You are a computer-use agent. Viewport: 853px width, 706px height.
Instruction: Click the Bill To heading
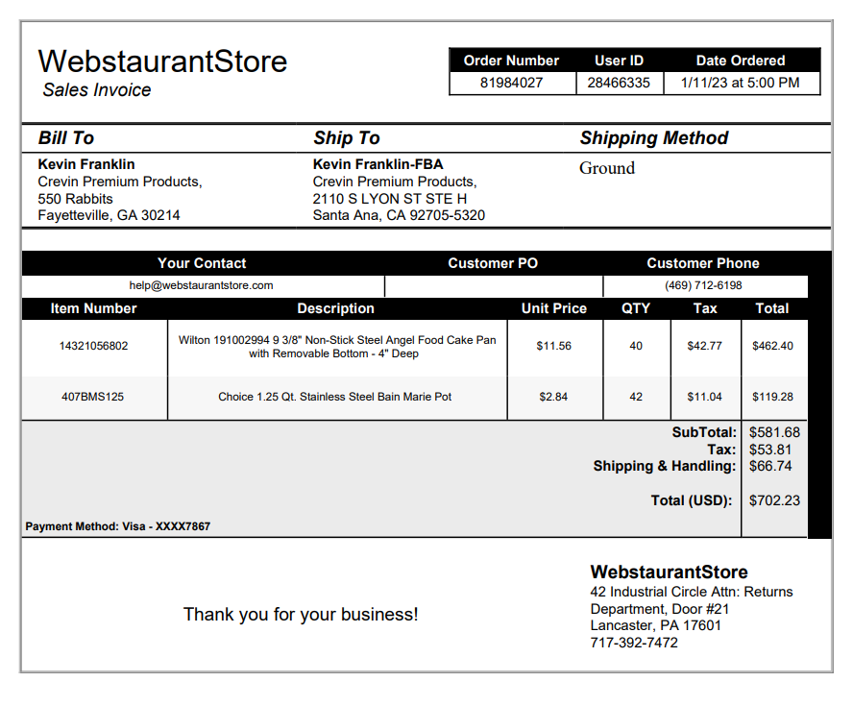coord(66,138)
